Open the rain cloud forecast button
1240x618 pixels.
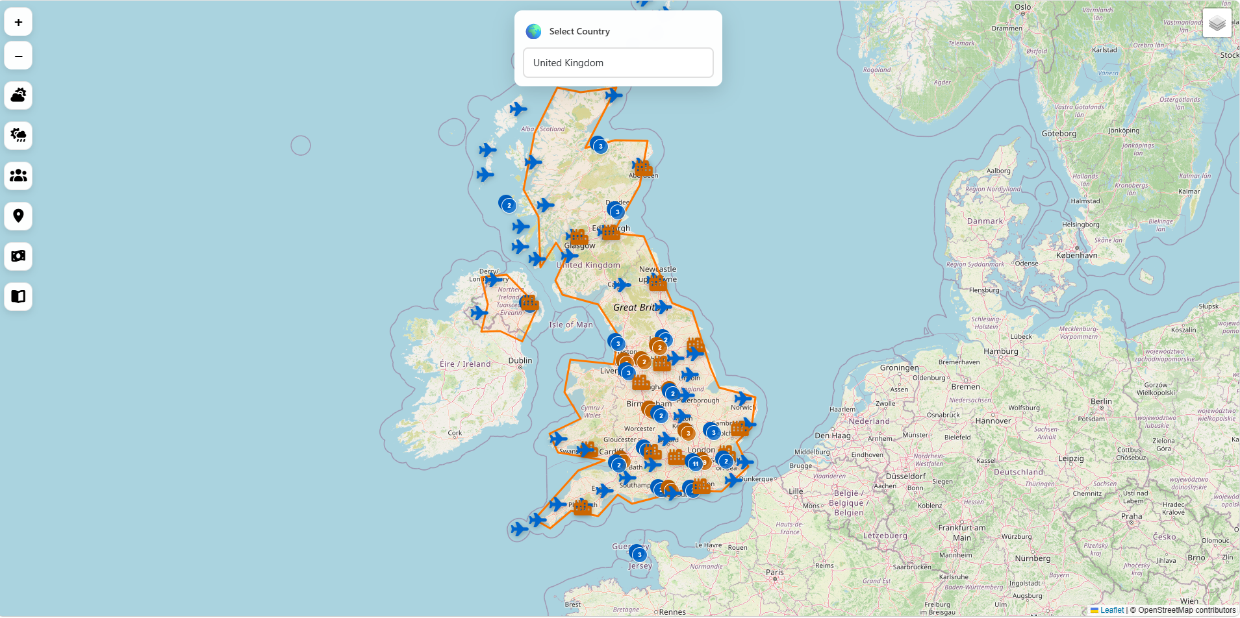(18, 136)
